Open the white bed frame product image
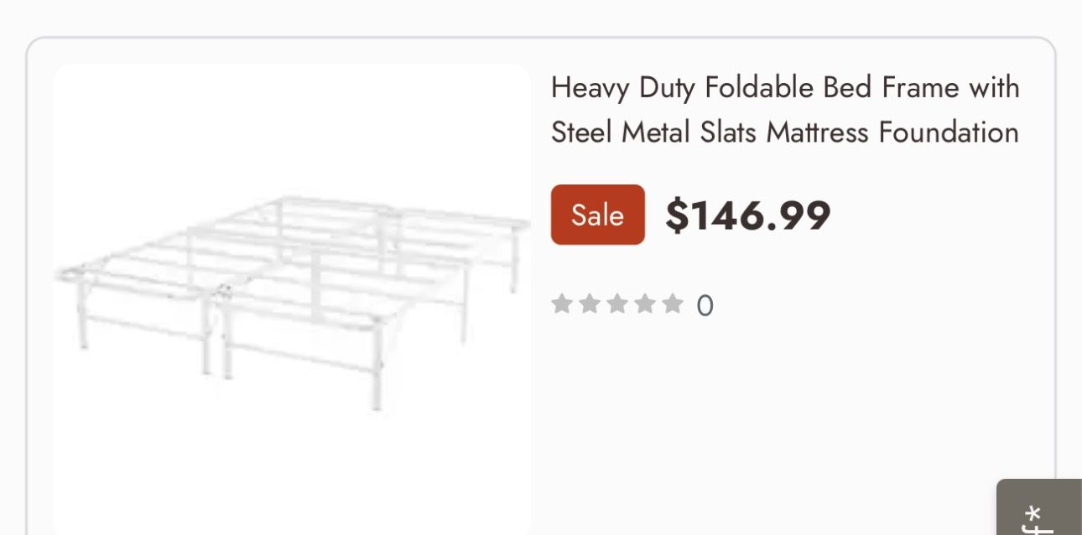The image size is (1082, 535). (x=292, y=299)
